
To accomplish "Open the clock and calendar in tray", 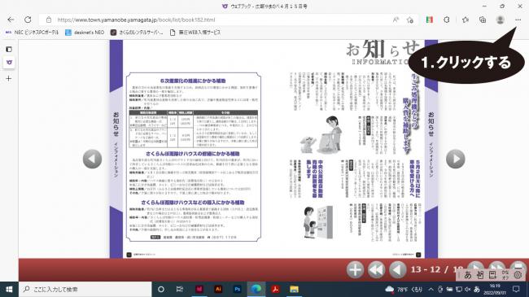I will click(495, 289).
